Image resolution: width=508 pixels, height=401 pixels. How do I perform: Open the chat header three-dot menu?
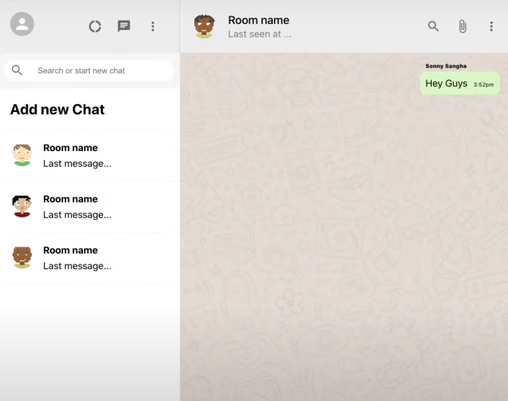(x=491, y=26)
